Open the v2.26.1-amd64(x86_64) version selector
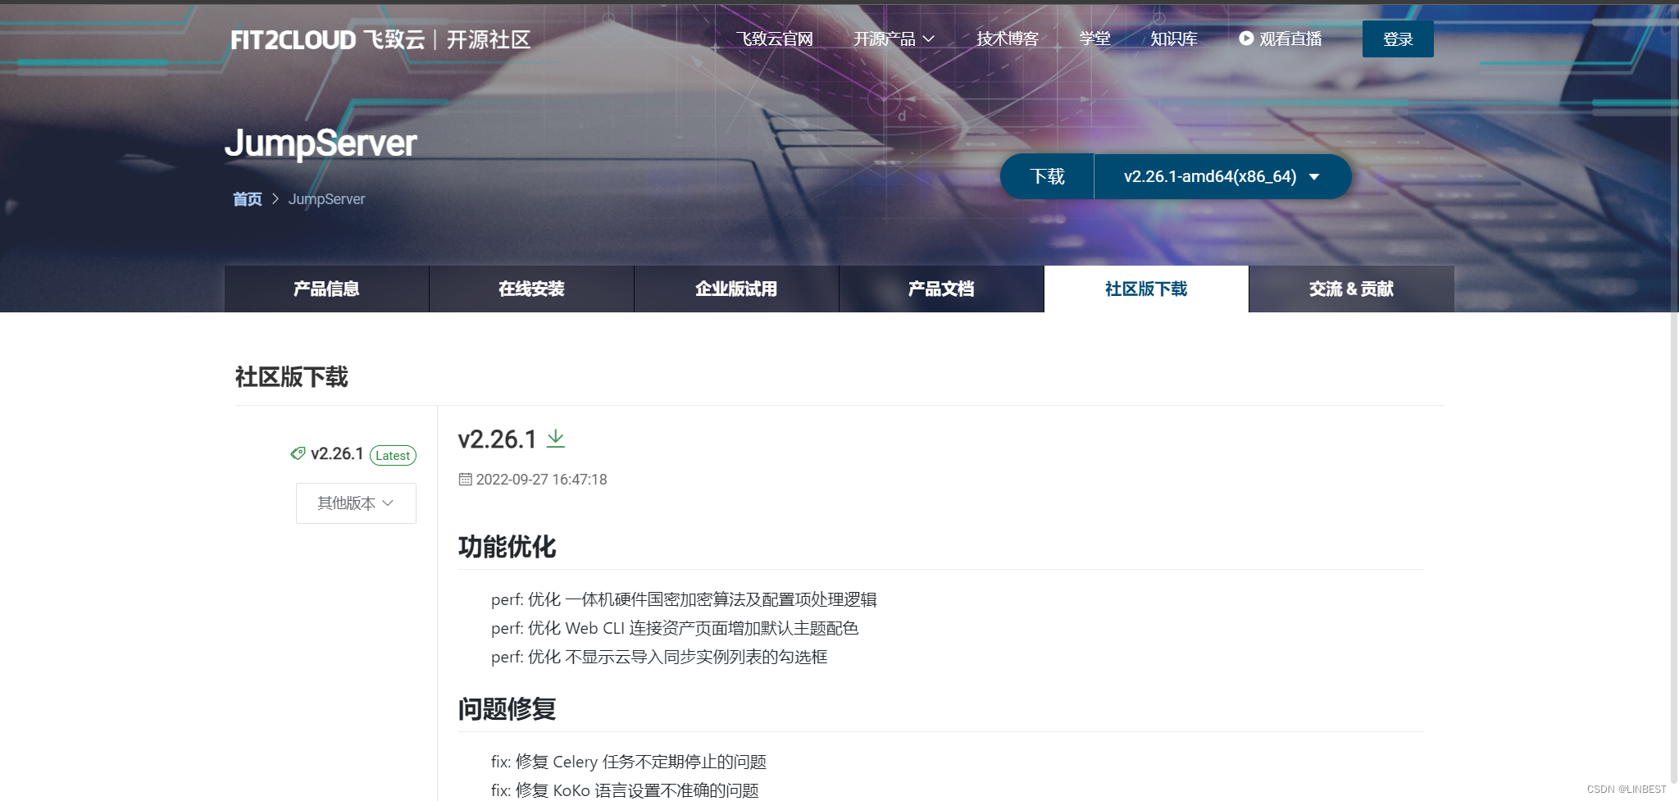 click(1222, 175)
